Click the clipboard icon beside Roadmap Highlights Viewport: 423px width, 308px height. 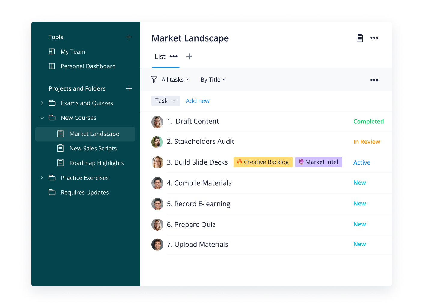point(60,163)
